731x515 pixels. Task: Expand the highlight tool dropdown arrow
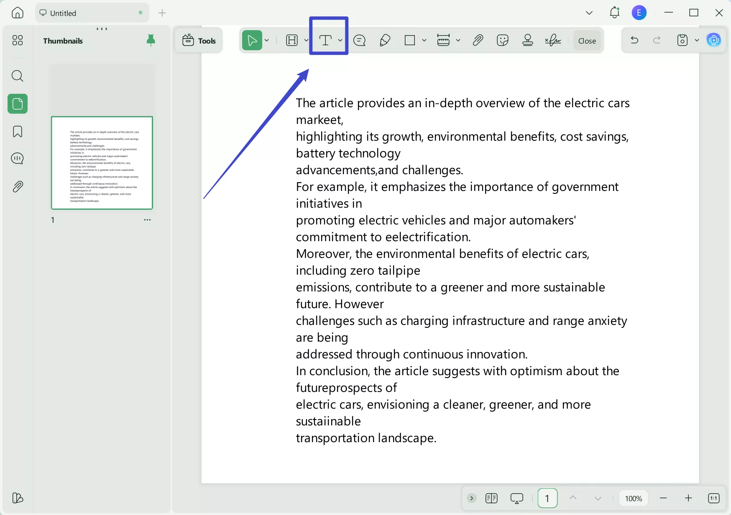click(x=307, y=41)
